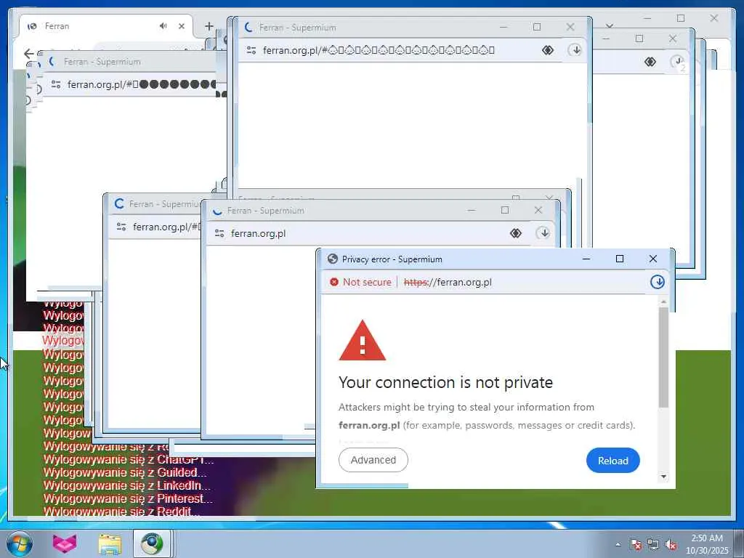Mute the Ferran tab audio icon
The image size is (744, 558).
point(163,26)
